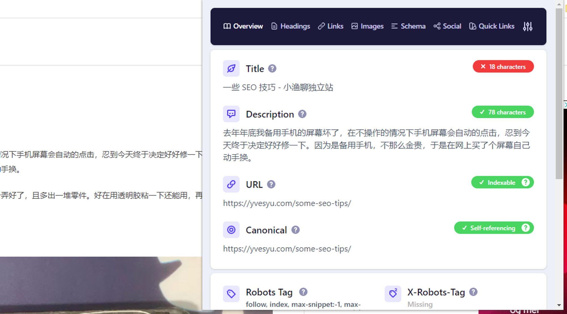Screen dimensions: 567x314
Task: Click the Missing X-Robots-Tag value
Action: (420, 304)
